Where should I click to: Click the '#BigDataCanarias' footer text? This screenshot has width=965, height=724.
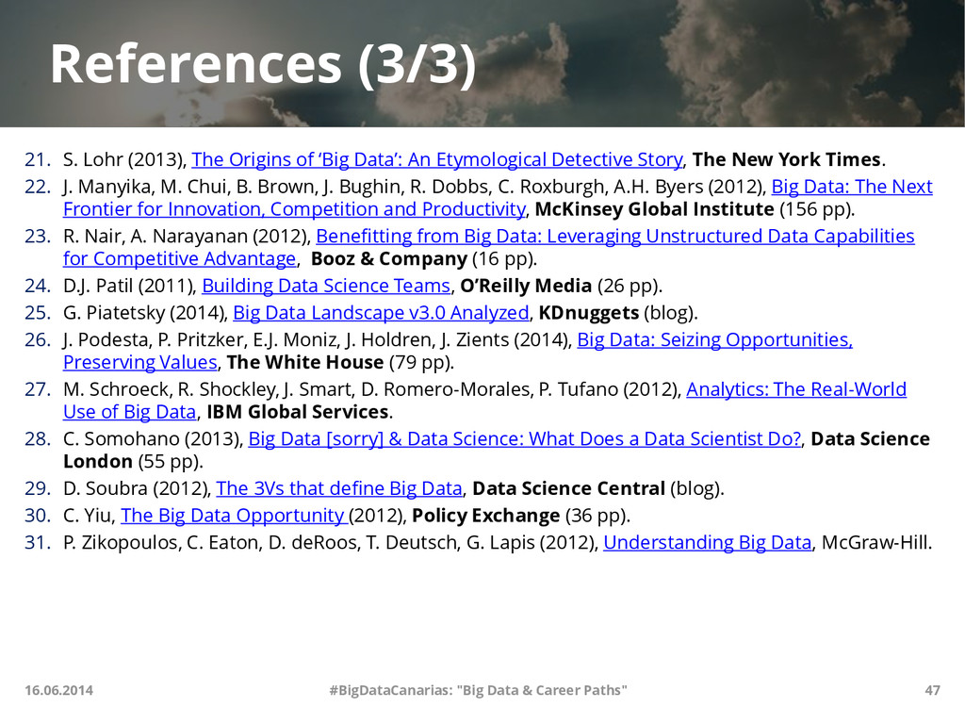tap(478, 690)
